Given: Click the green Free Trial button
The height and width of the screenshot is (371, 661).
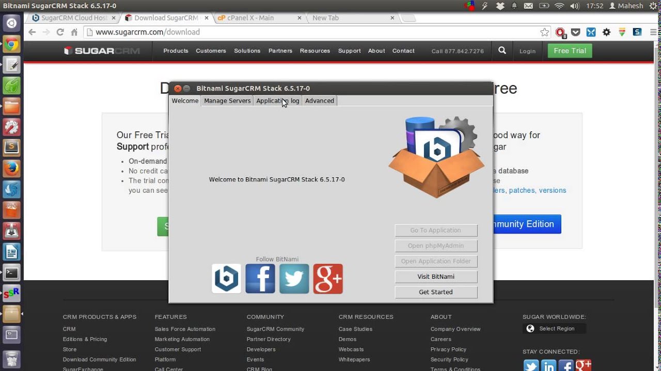Looking at the screenshot, I should pyautogui.click(x=570, y=50).
